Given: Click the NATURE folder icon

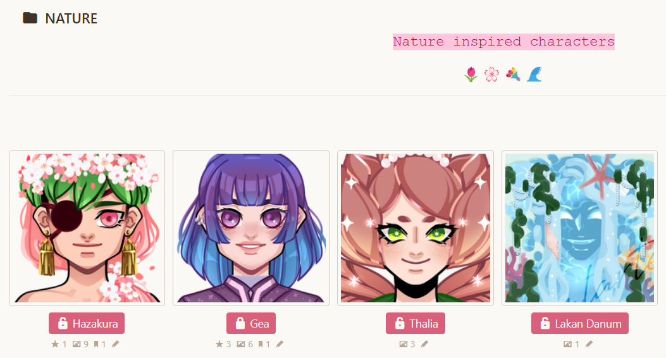Looking at the screenshot, I should tap(30, 18).
